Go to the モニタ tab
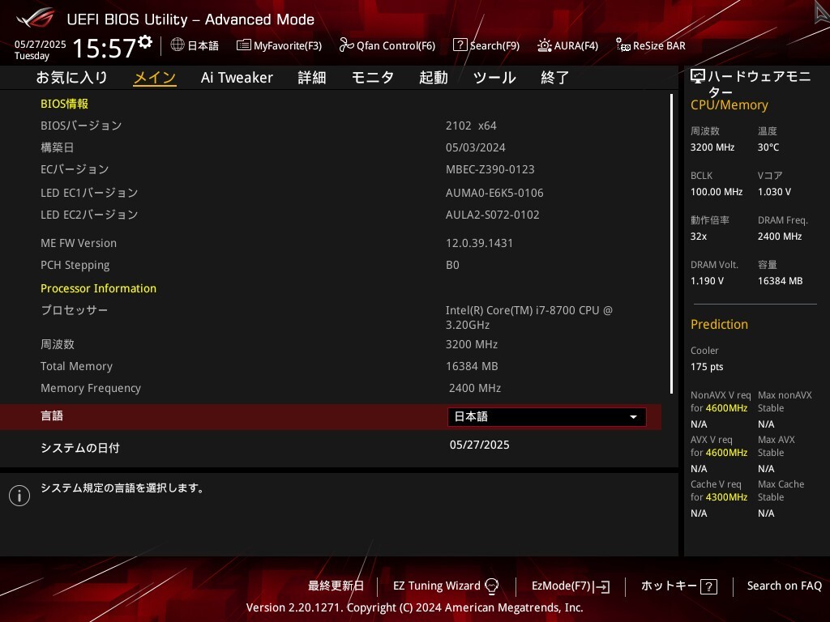The height and width of the screenshot is (622, 830). (373, 78)
